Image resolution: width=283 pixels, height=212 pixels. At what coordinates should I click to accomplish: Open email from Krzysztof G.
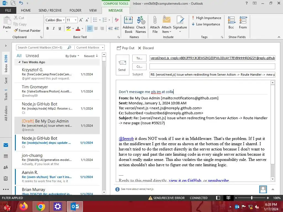tap(57, 74)
